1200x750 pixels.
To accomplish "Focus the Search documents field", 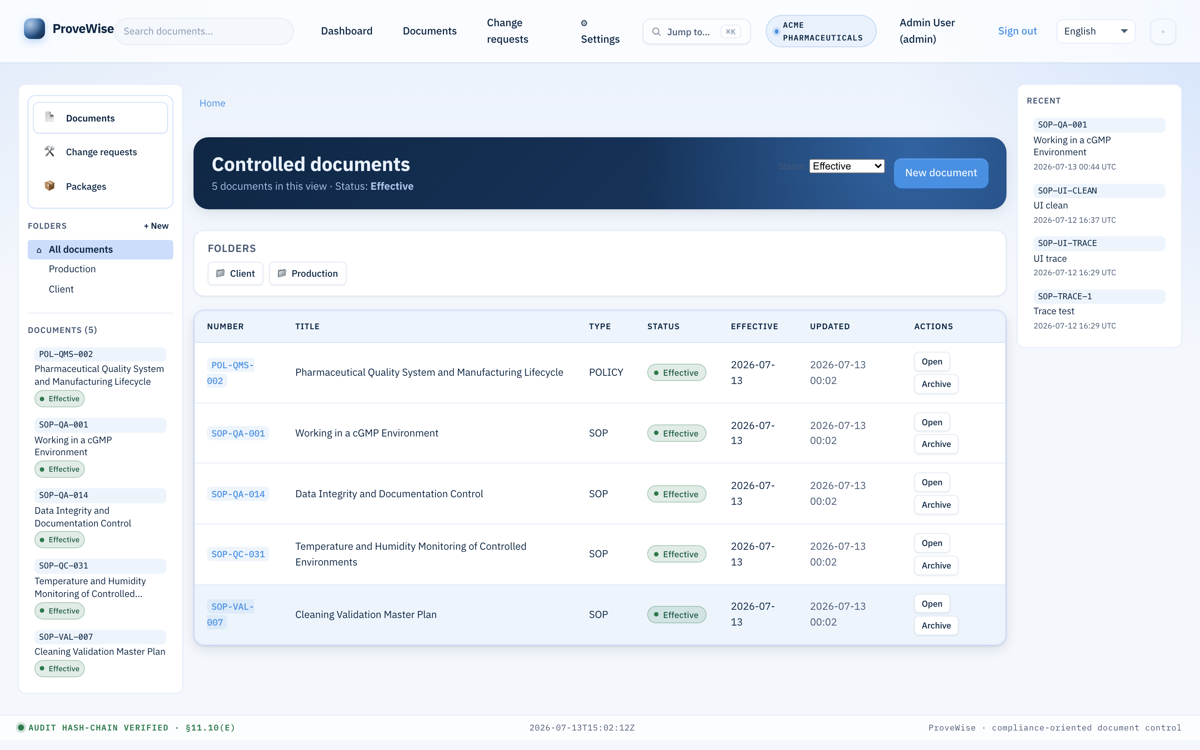I will click(x=204, y=31).
